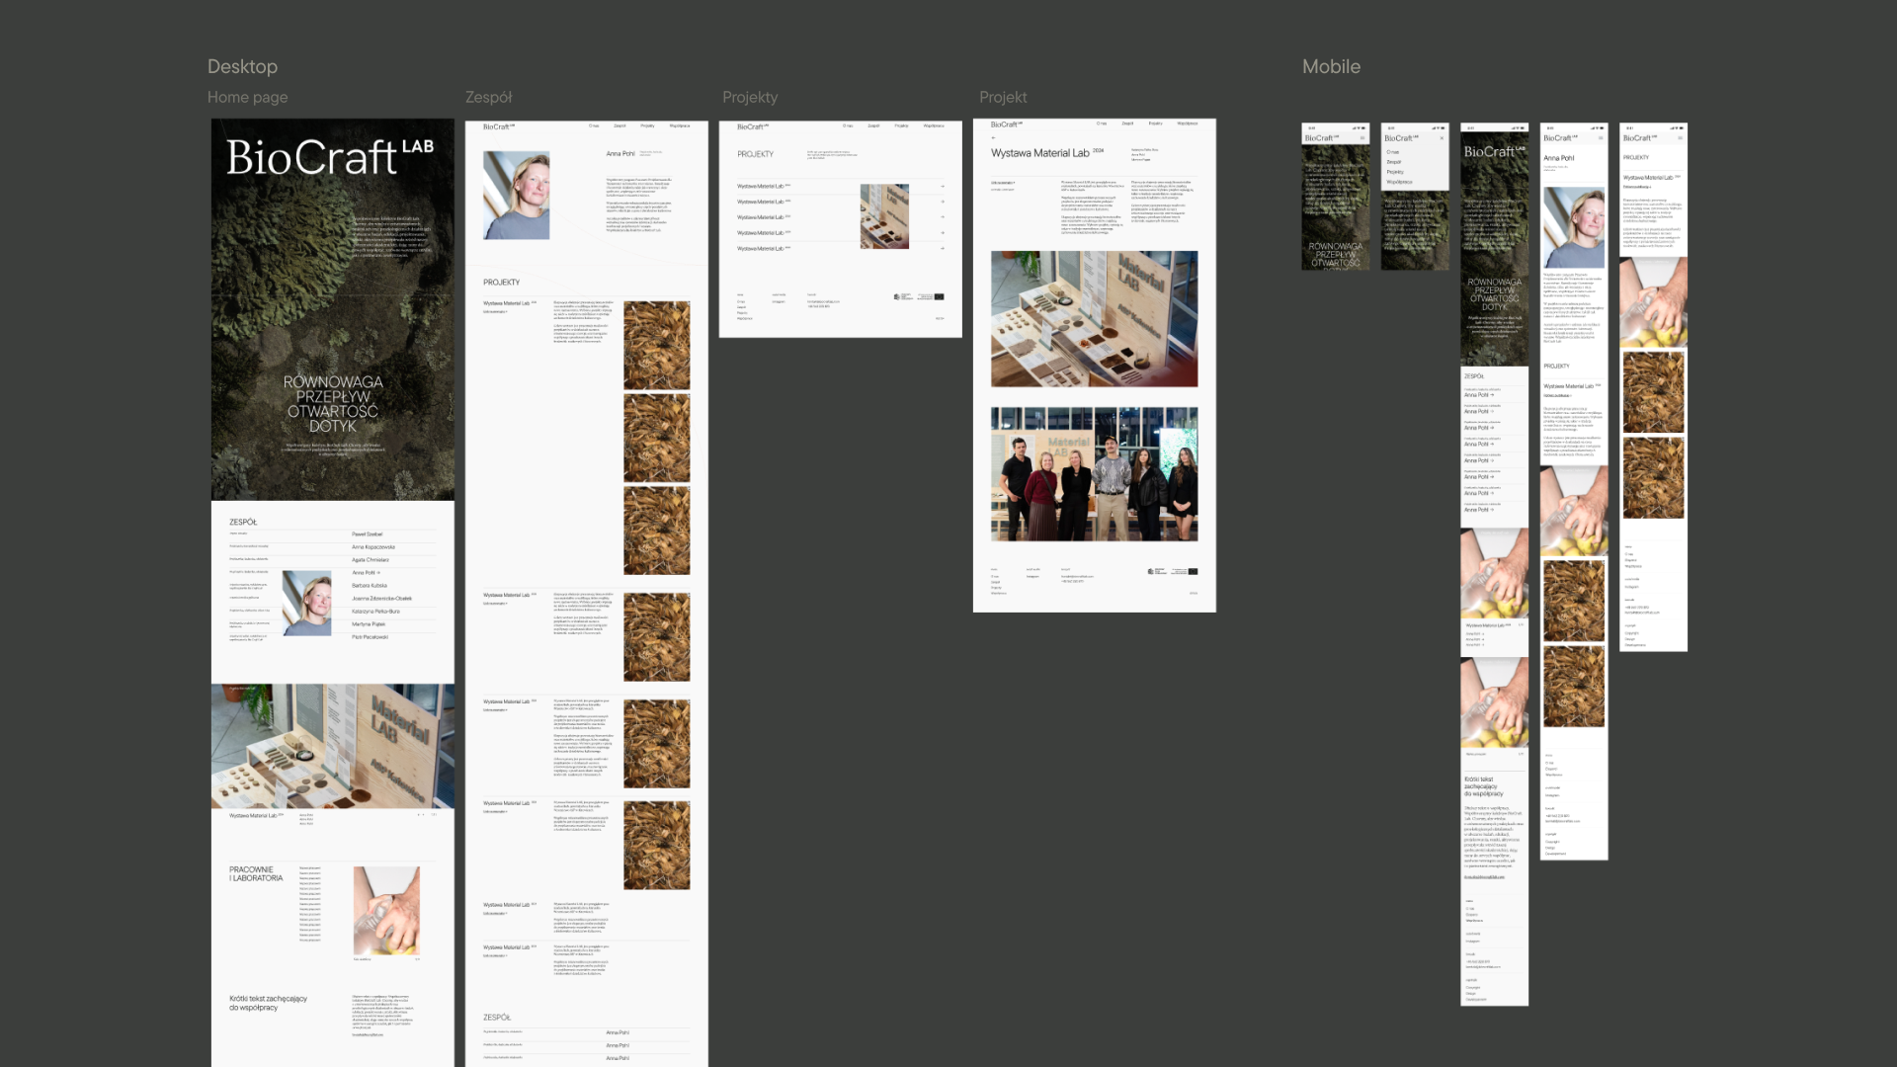Click back arrow above Wystawa Material Lab title

click(993, 137)
